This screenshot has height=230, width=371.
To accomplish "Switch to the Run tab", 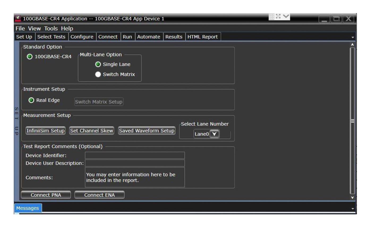I will (128, 37).
